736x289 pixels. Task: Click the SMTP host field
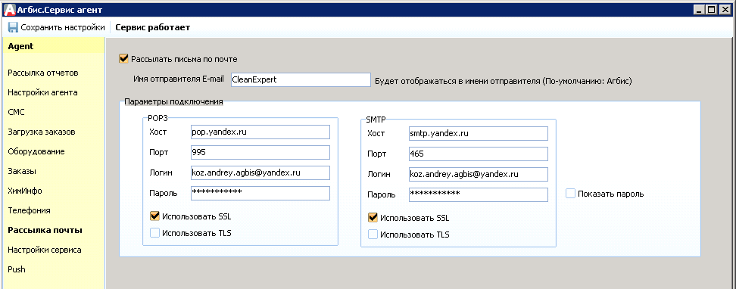point(479,134)
